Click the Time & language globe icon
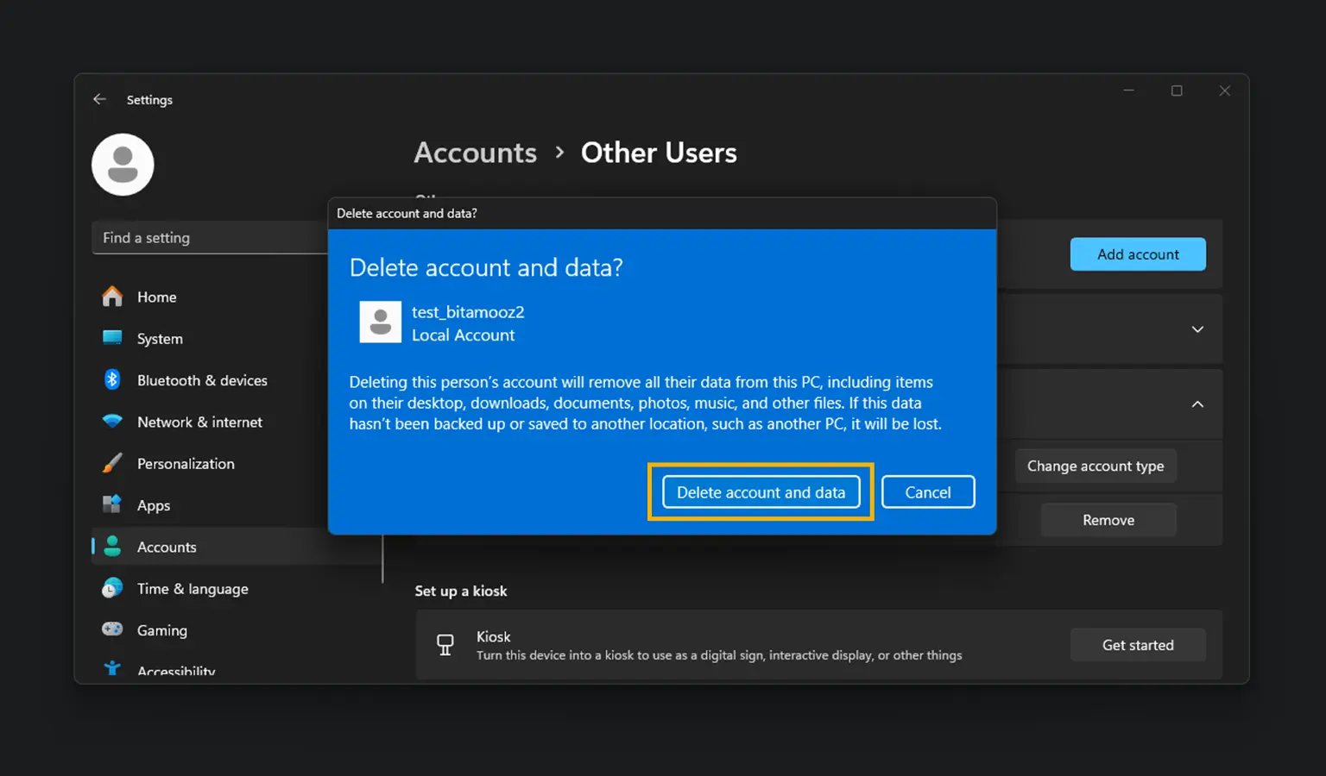1326x776 pixels. pos(112,588)
